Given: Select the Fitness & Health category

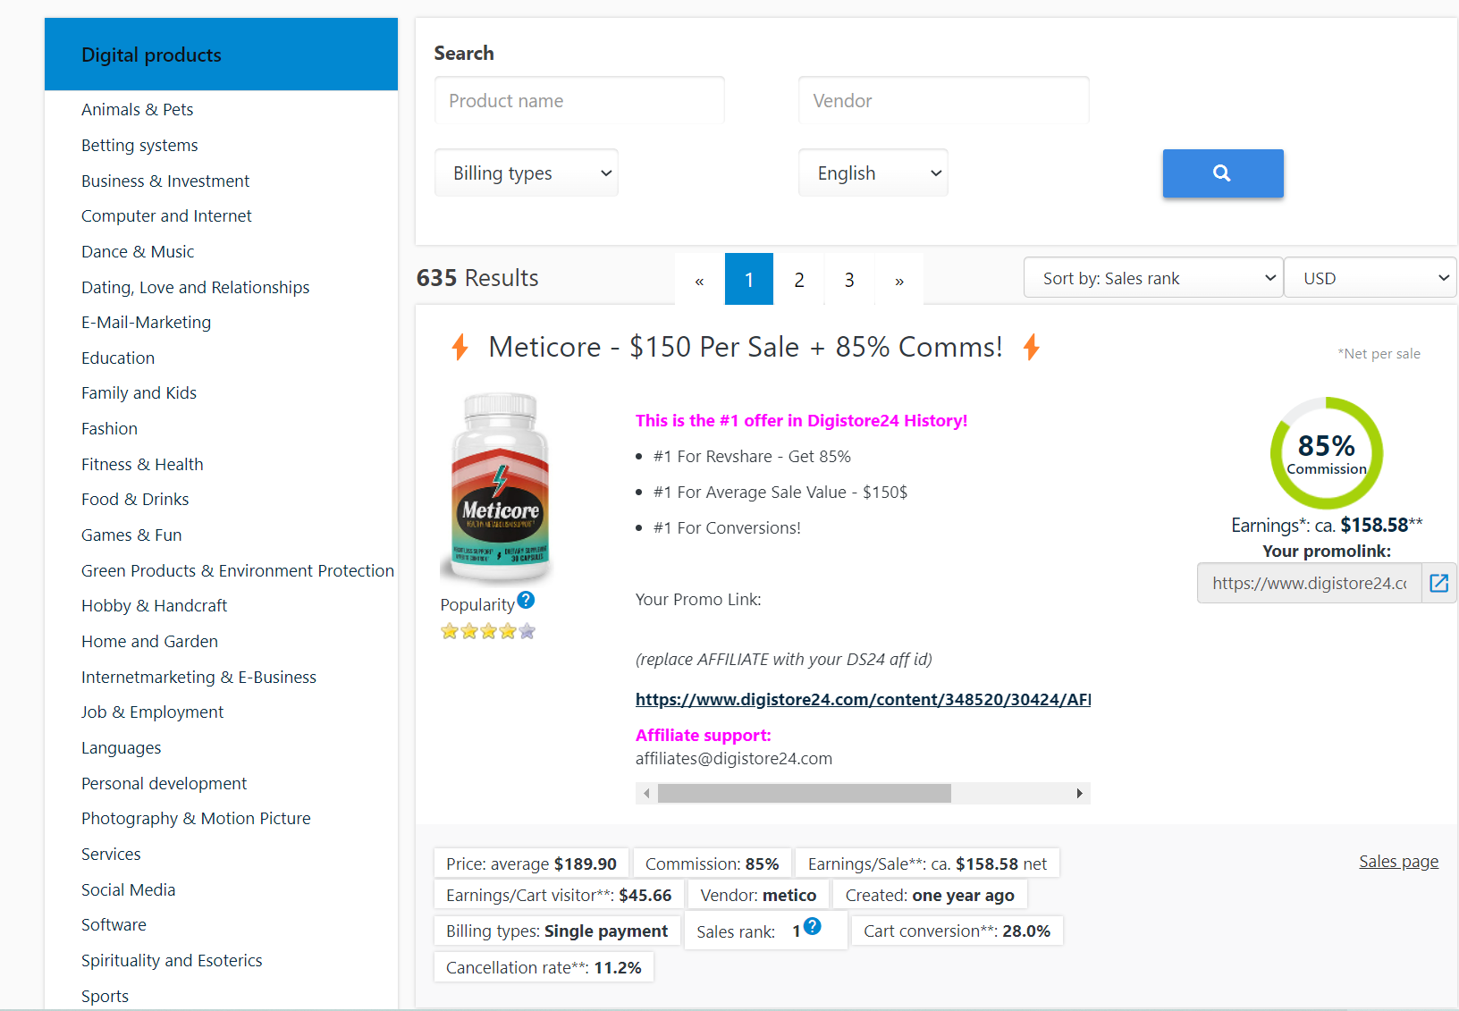Looking at the screenshot, I should pos(142,464).
